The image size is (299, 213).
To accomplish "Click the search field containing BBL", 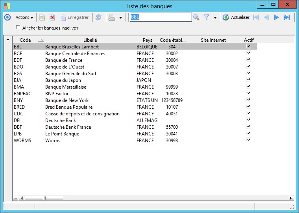I will (161, 17).
